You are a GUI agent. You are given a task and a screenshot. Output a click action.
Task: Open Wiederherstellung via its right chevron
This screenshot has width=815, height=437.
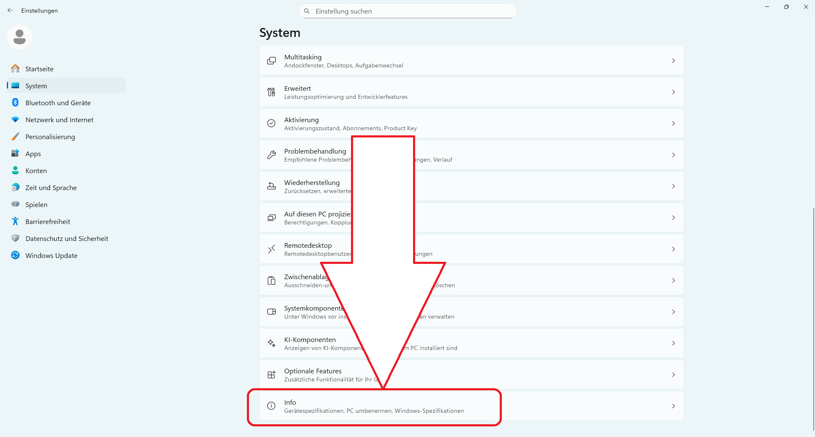(674, 186)
